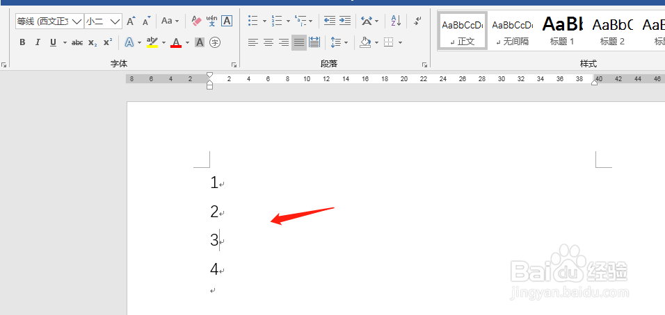Apply bulleted list icon

[253, 21]
